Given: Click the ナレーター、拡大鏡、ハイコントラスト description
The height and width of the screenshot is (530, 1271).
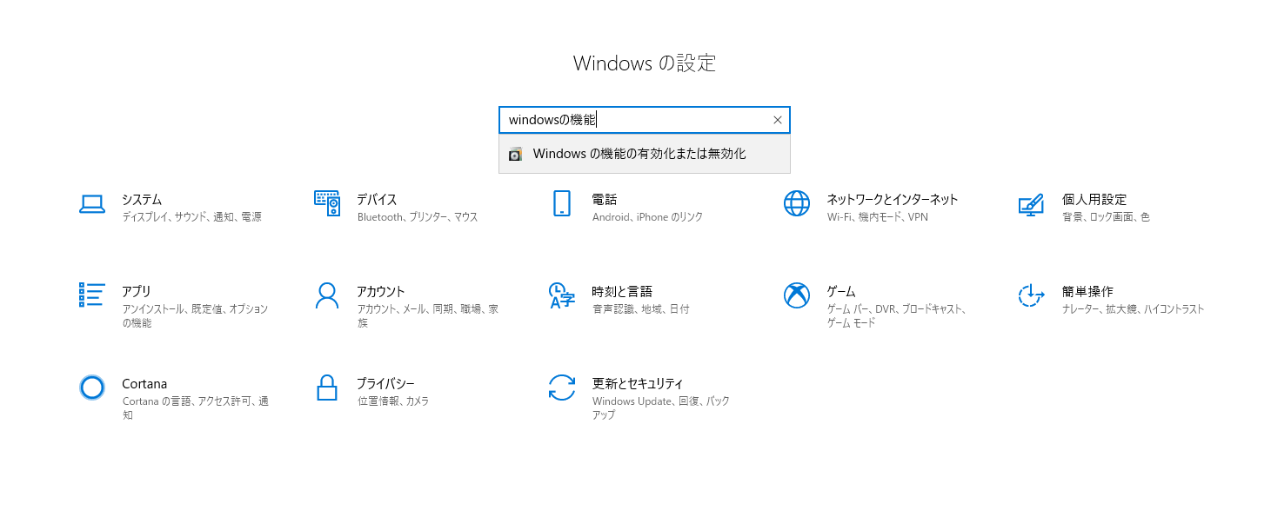Looking at the screenshot, I should [x=1134, y=309].
